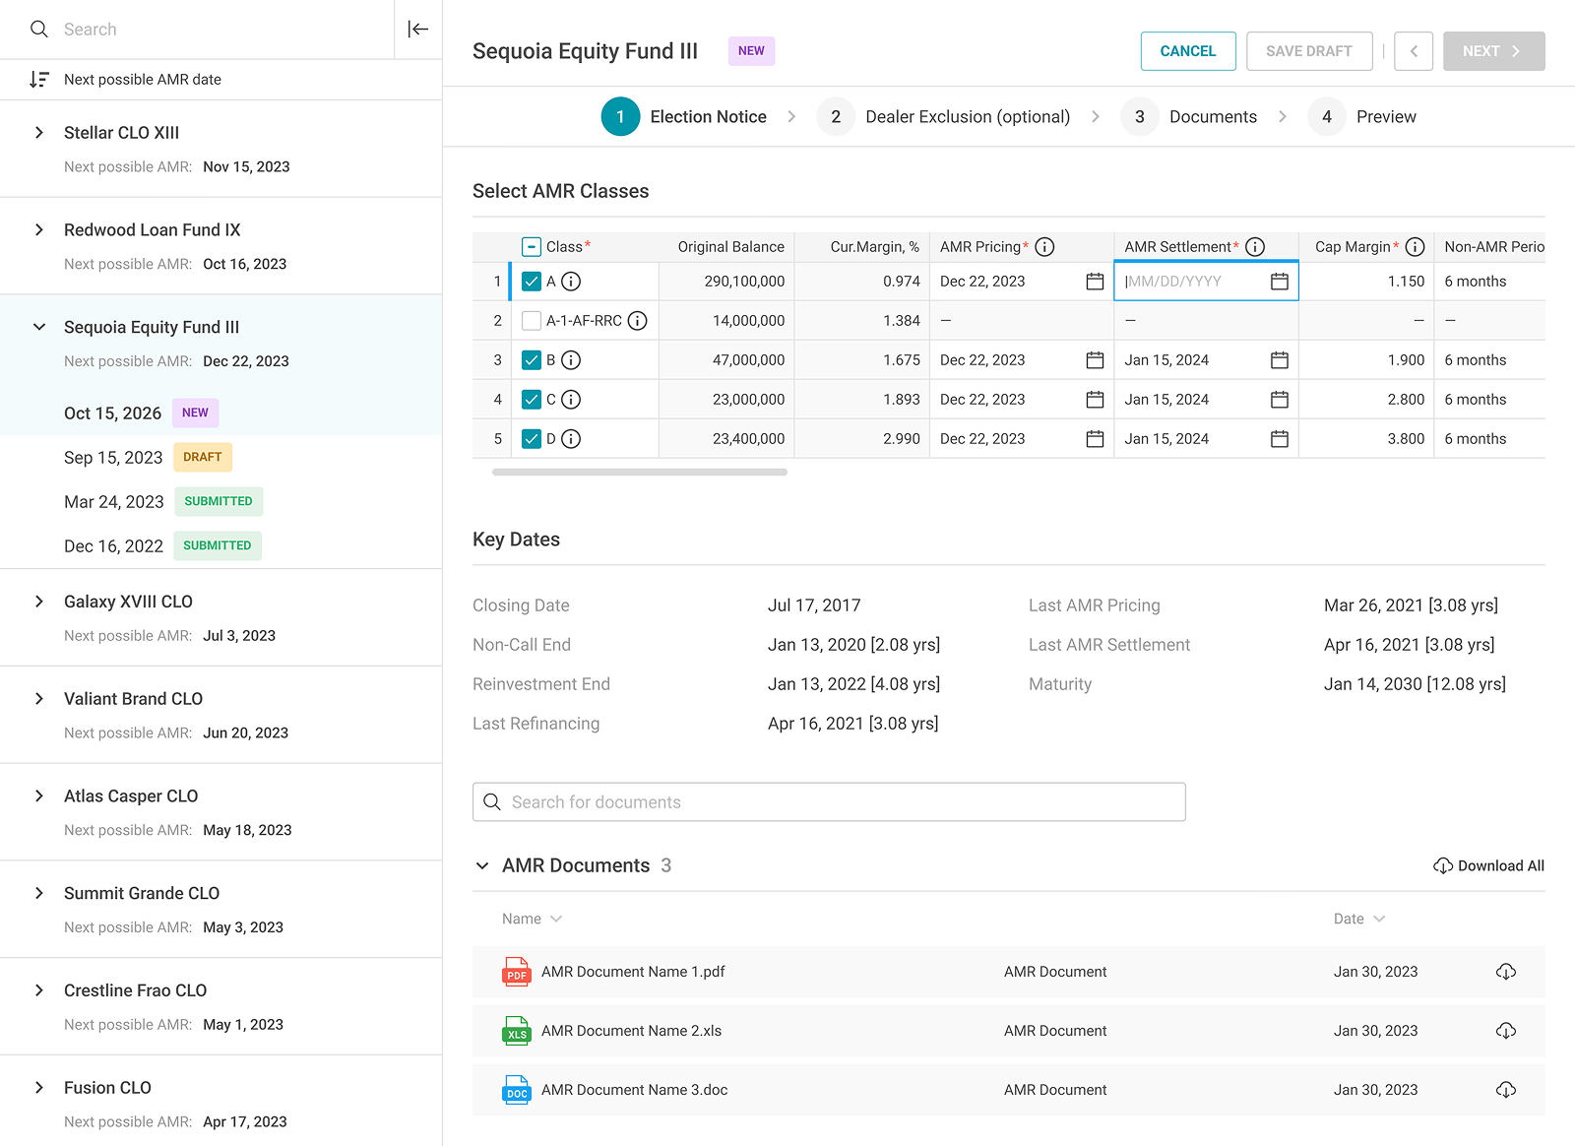Collapse Sequoia Equity Fund III tree item
Screen dimensions: 1575x1146
[x=39, y=327]
